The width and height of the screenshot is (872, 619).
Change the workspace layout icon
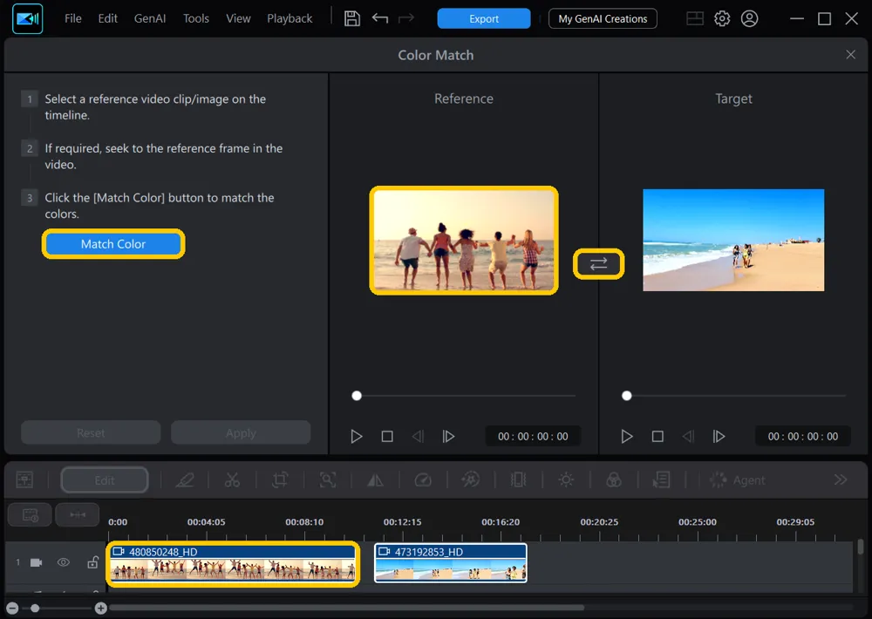pyautogui.click(x=695, y=18)
